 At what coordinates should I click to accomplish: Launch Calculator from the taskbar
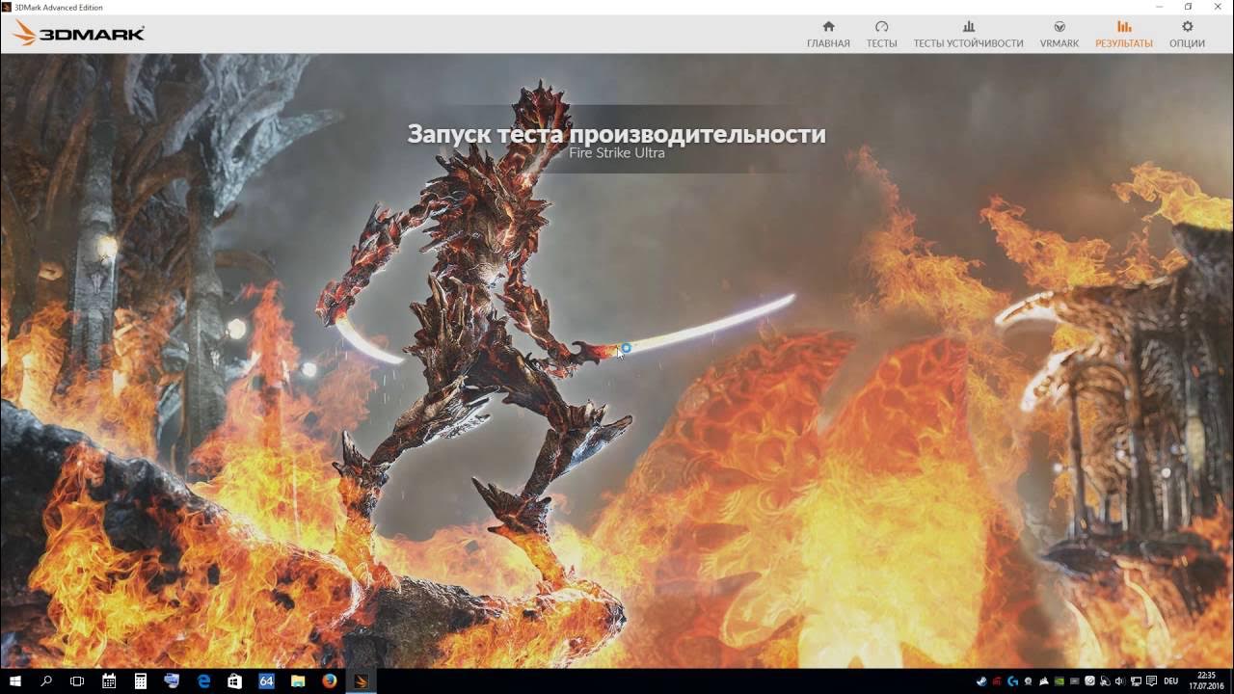coord(141,681)
